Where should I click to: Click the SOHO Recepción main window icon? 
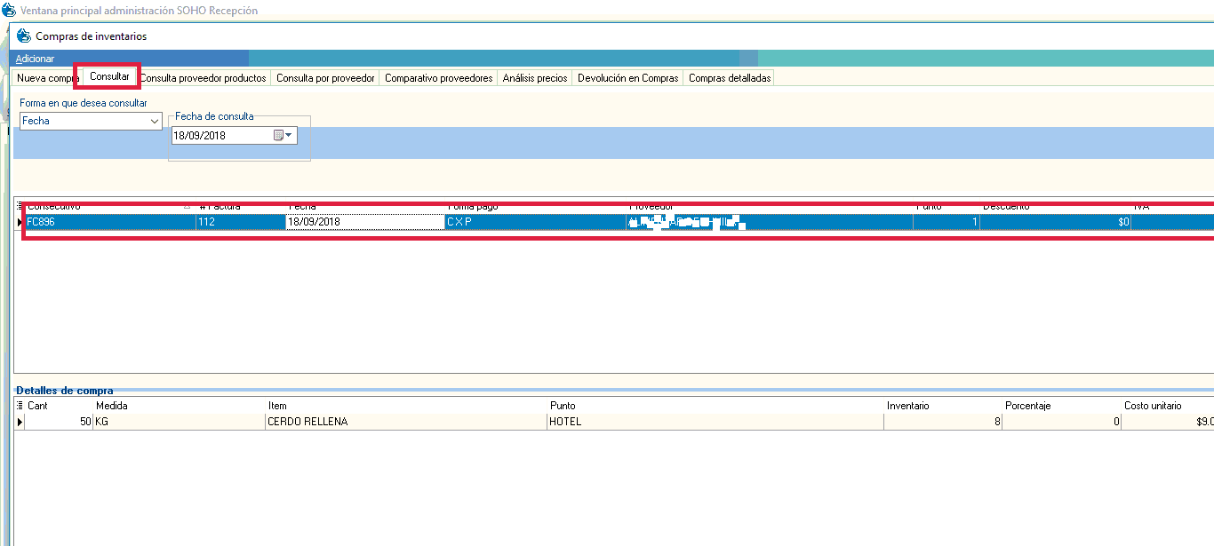pos(8,11)
